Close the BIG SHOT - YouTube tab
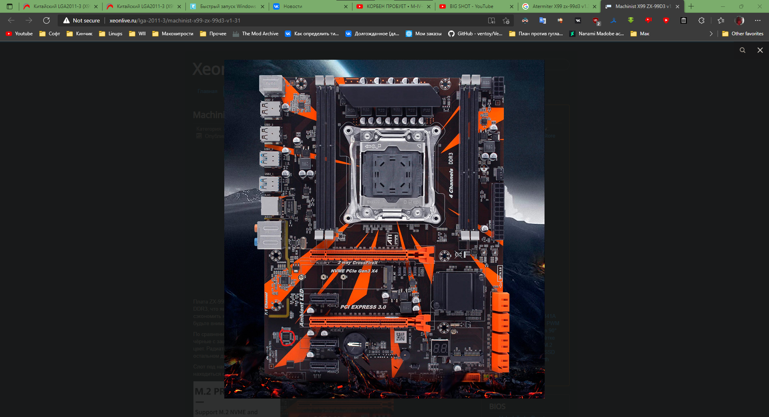The image size is (769, 417). [511, 6]
